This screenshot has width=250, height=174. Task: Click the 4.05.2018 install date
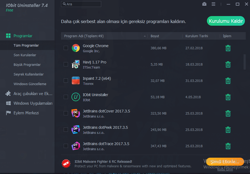tap(193, 97)
